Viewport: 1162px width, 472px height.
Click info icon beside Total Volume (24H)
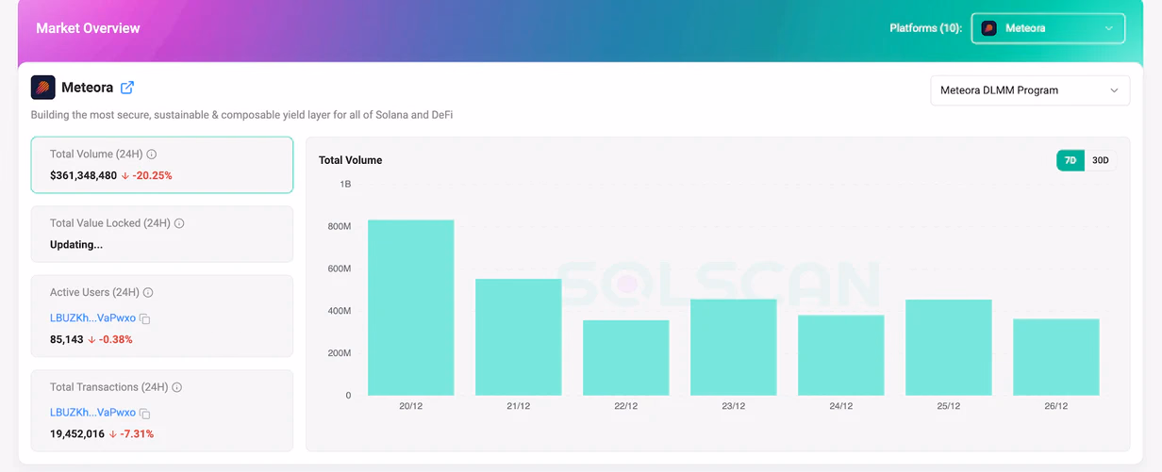(x=152, y=155)
